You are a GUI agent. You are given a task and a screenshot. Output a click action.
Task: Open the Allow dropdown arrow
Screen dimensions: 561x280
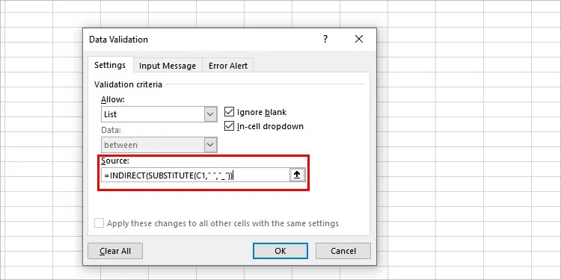210,114
